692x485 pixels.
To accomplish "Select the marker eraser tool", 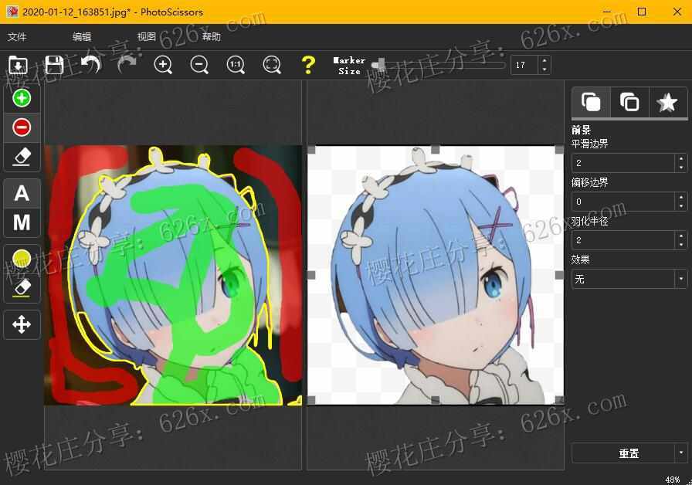I will click(x=22, y=157).
